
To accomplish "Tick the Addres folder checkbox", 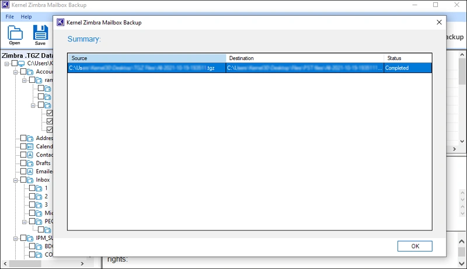I will (23, 138).
